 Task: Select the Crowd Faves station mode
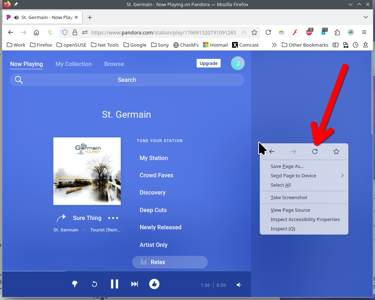(157, 175)
